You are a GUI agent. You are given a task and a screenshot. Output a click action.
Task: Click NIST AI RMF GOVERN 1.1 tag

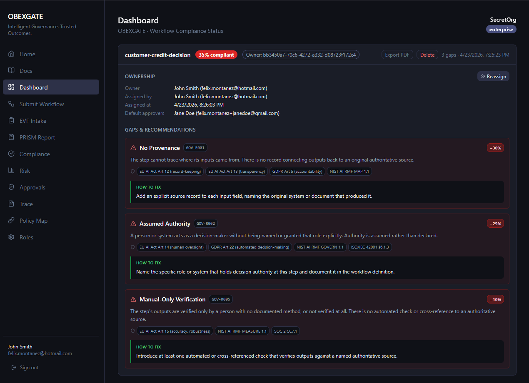(320, 247)
